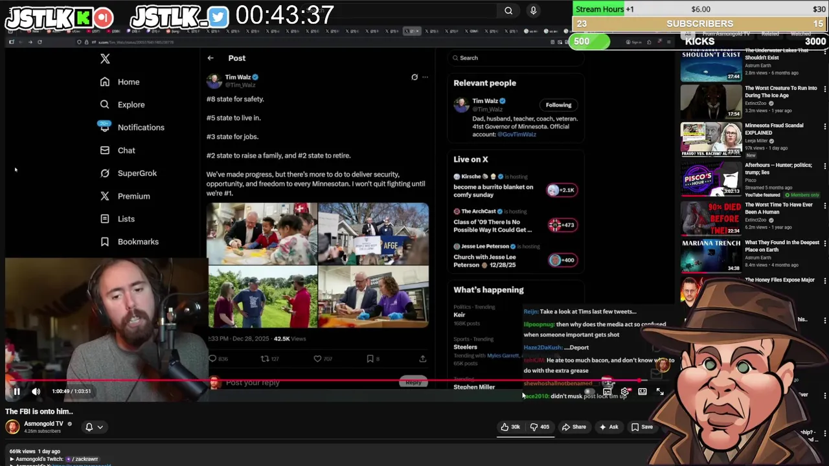Screen dimensions: 829x466
Task: Click the Reply button
Action: [413, 383]
